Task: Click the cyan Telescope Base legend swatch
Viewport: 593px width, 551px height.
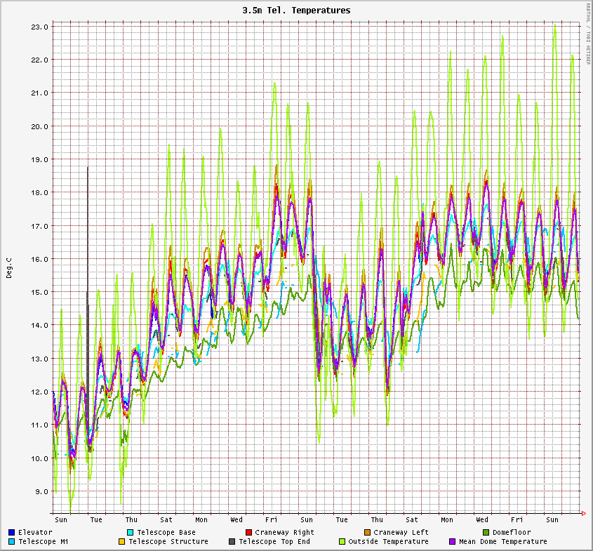Action: tap(130, 533)
